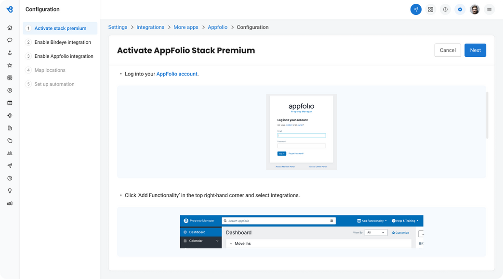Screen dimensions: 503x279
Task: Click the four-dot cluster sidebar icon
Action: (x=10, y=115)
